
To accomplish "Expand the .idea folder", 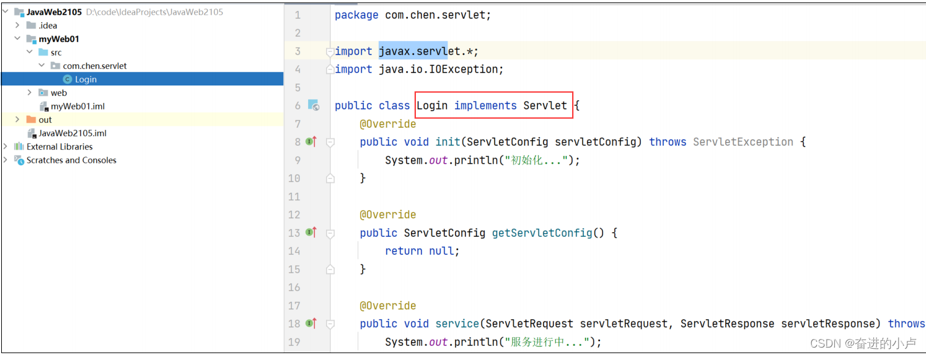I will click(17, 25).
